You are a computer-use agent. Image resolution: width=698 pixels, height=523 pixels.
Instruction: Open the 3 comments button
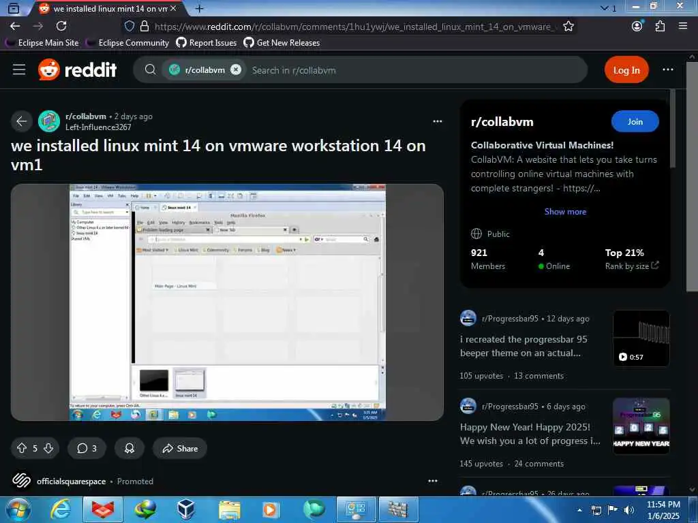(x=87, y=448)
